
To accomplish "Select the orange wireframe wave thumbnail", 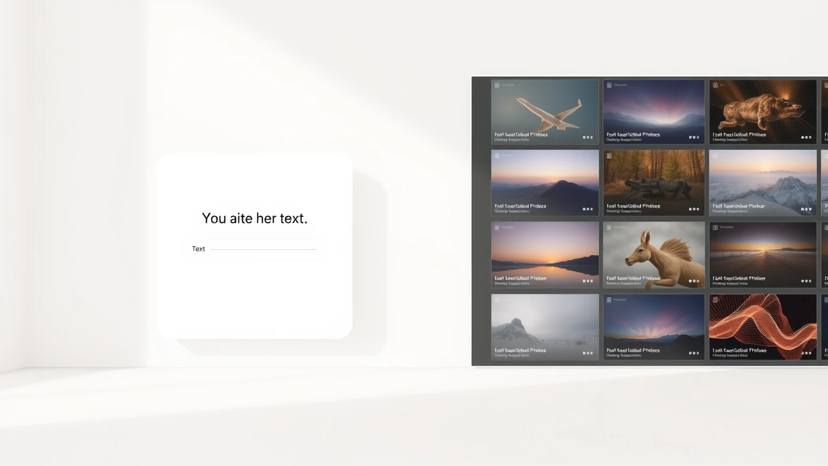I will 763,327.
